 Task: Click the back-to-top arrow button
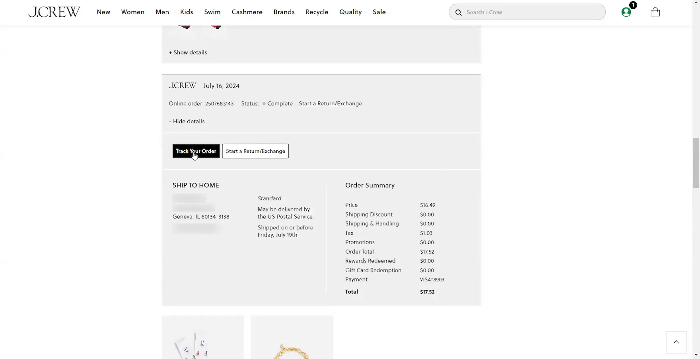[x=676, y=342]
